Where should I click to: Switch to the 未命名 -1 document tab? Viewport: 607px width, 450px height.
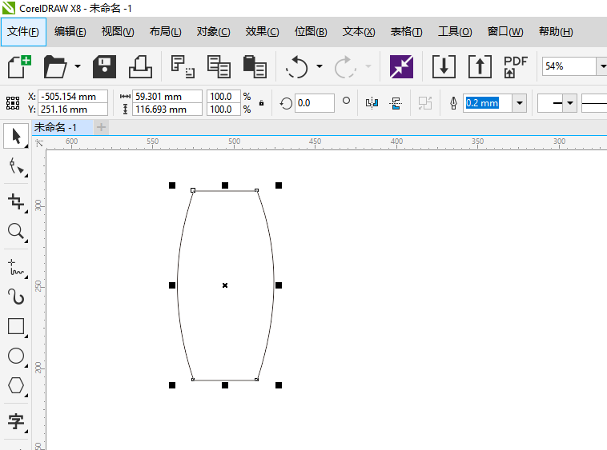pos(55,128)
